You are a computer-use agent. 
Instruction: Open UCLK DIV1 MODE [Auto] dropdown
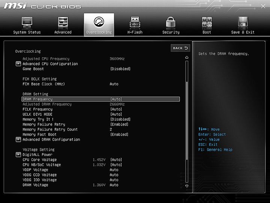click(x=116, y=114)
